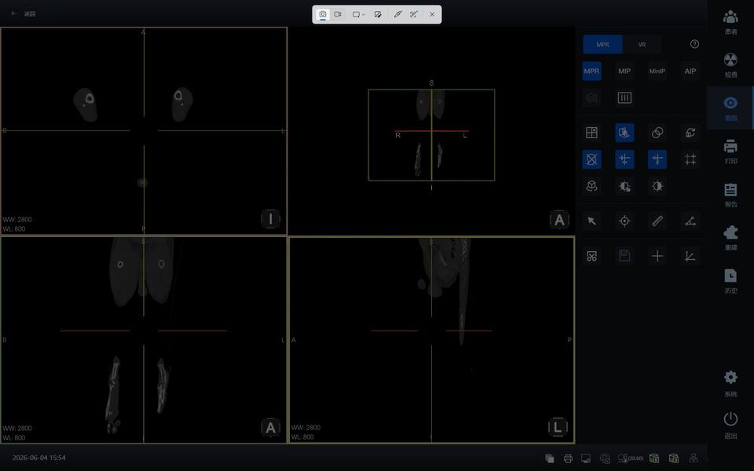
Task: Toggle the centered crosshair icon
Action: point(657,159)
